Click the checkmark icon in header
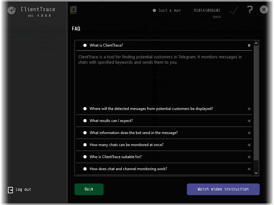The width and height of the screenshot is (274, 205). click(234, 10)
